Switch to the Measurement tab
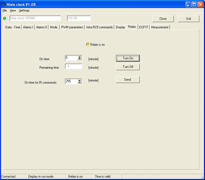205x180 pixels. [160, 27]
